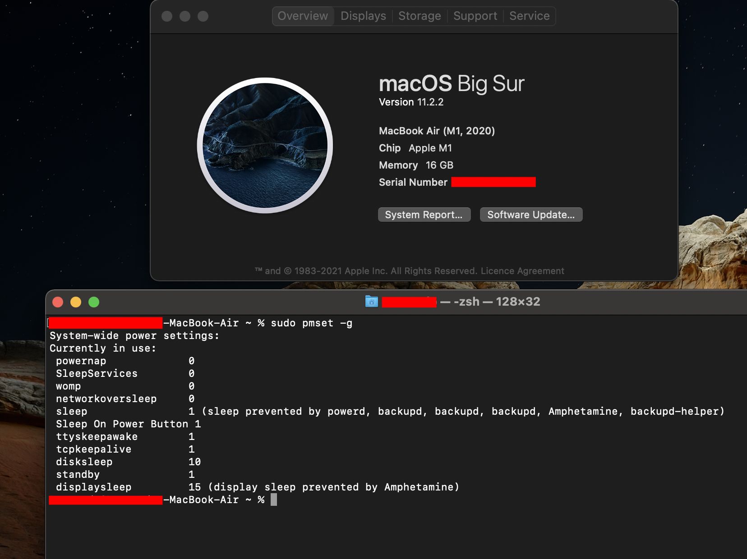Click the Software Update... button
747x559 pixels.
click(531, 215)
